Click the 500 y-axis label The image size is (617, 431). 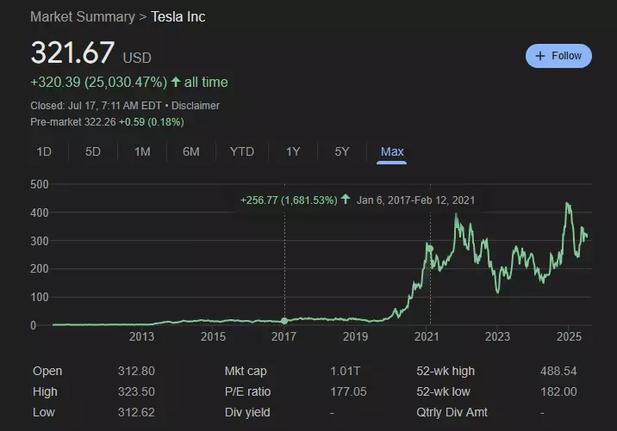40,184
